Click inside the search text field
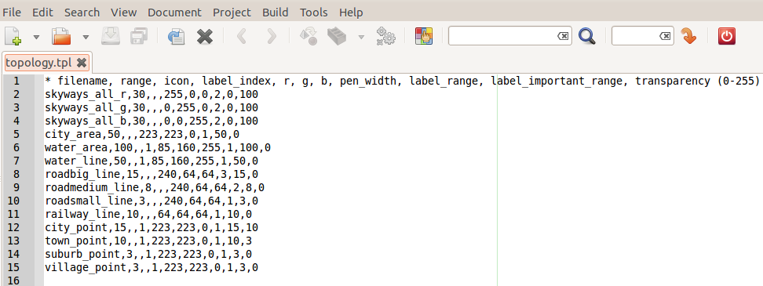 pos(502,36)
